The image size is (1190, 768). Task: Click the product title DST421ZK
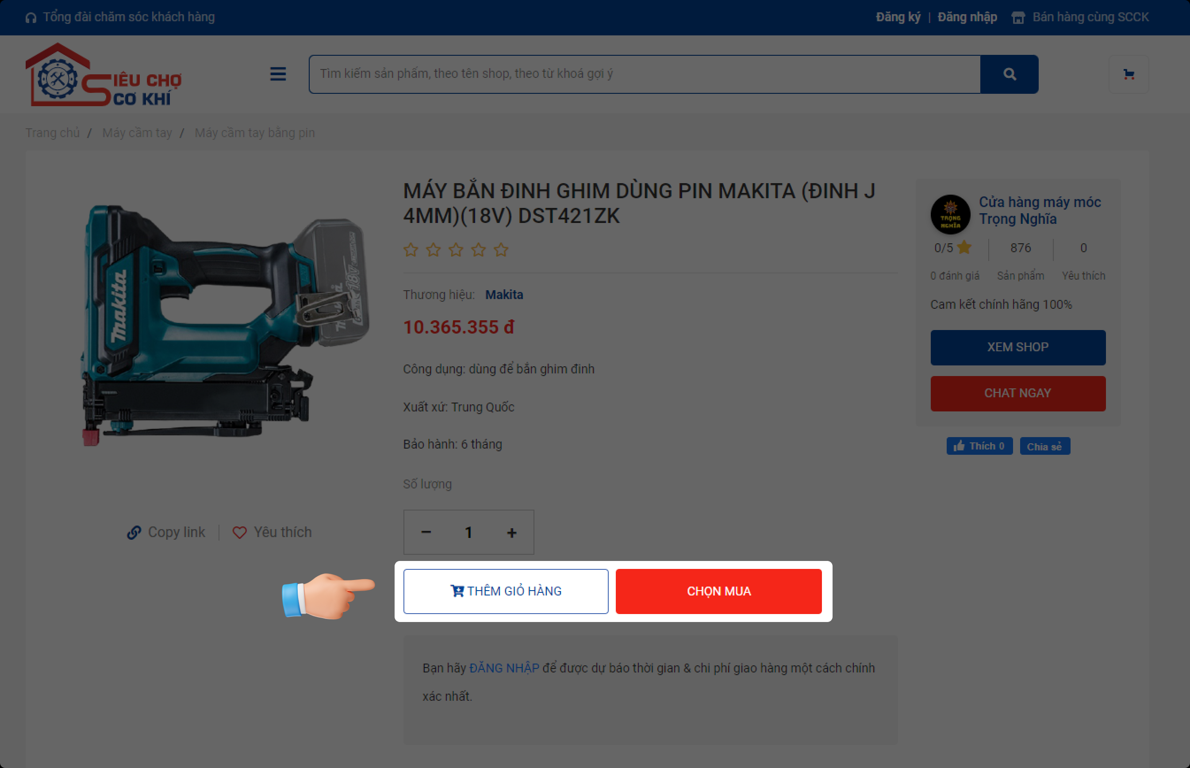point(639,204)
